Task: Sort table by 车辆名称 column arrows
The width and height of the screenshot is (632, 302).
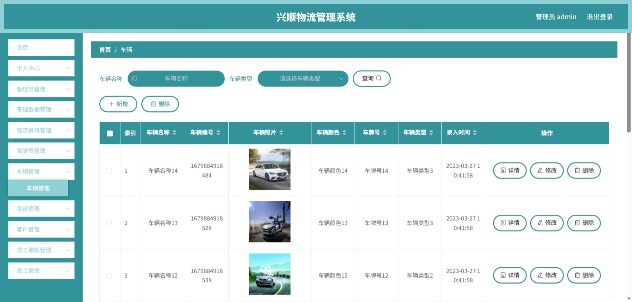Action: coord(174,133)
